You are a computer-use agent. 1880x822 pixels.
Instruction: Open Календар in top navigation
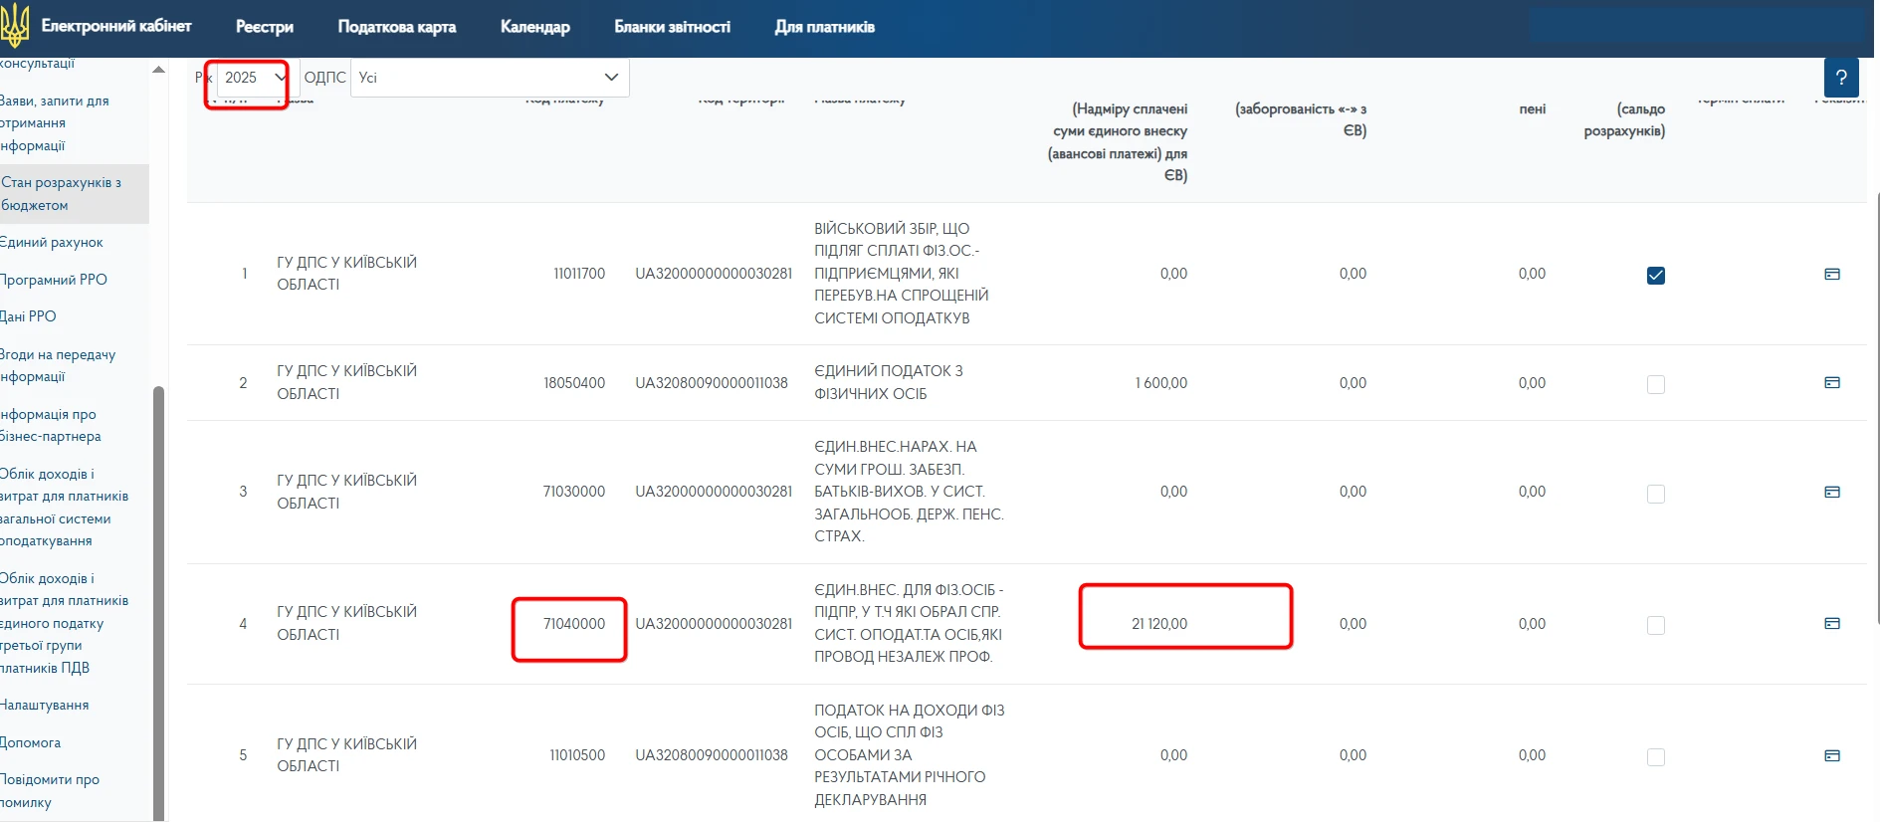(x=534, y=27)
